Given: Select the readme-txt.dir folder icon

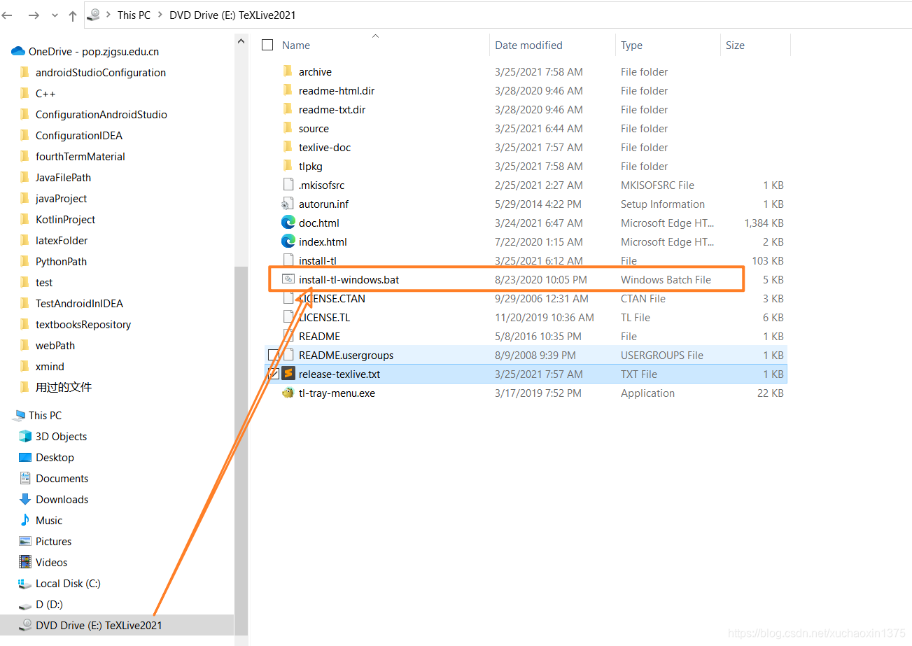Looking at the screenshot, I should pyautogui.click(x=288, y=109).
